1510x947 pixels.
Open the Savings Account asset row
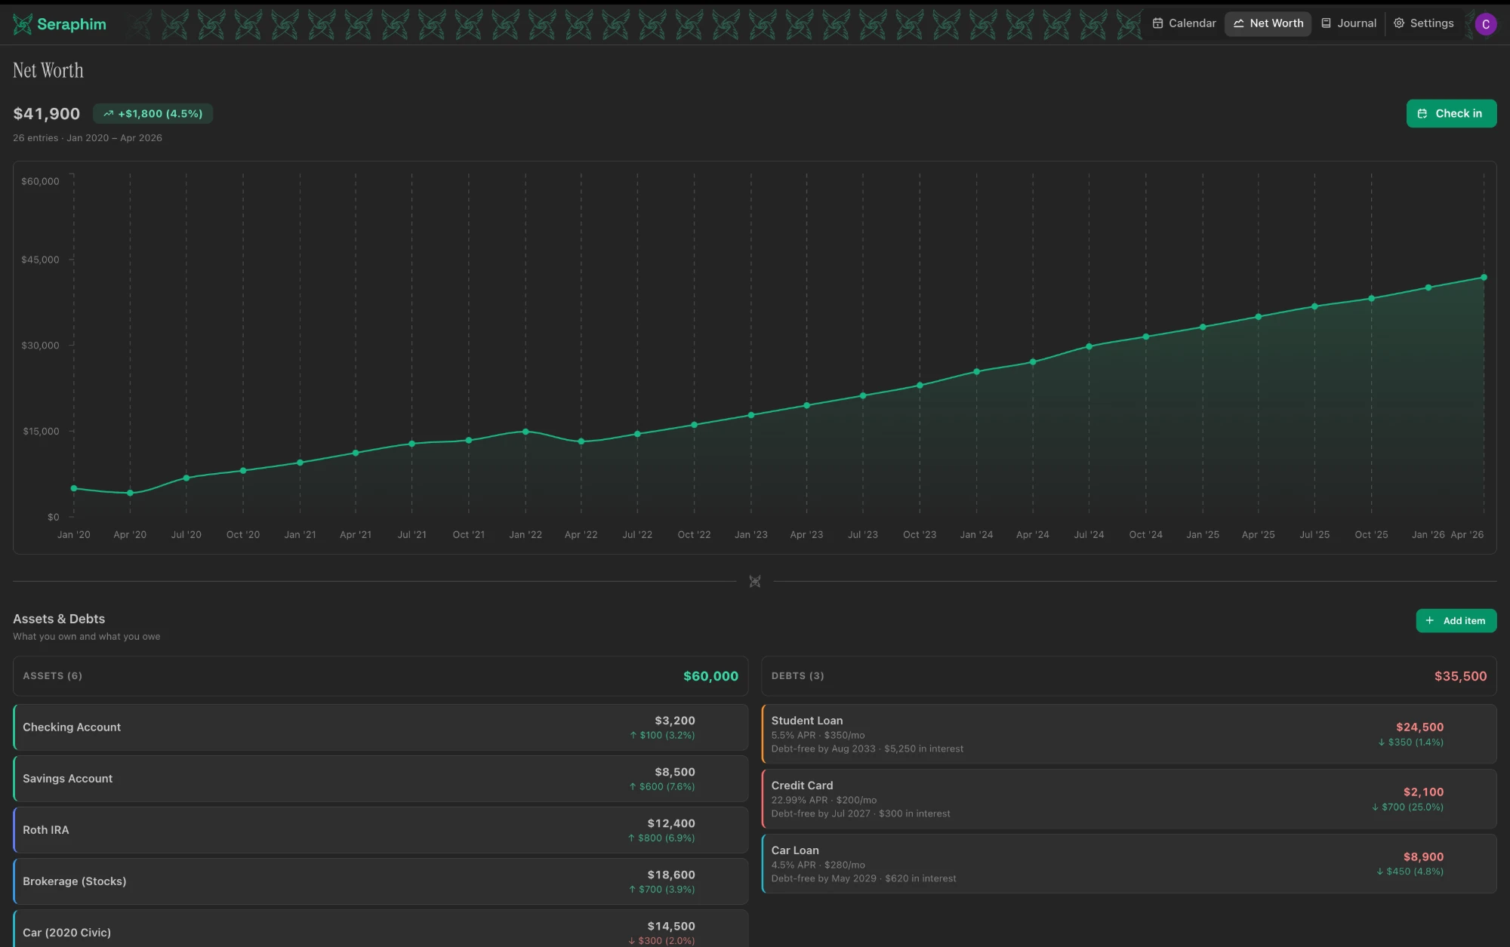point(381,779)
